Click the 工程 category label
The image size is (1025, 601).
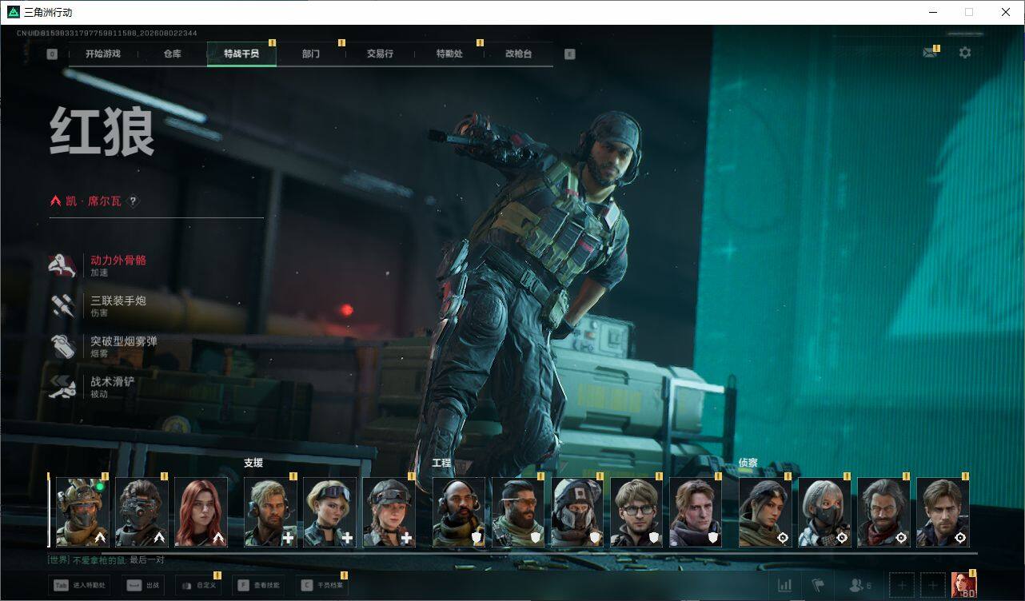442,463
